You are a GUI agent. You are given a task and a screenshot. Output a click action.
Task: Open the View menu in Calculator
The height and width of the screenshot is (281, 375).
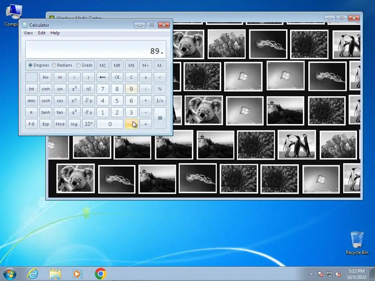(x=28, y=33)
